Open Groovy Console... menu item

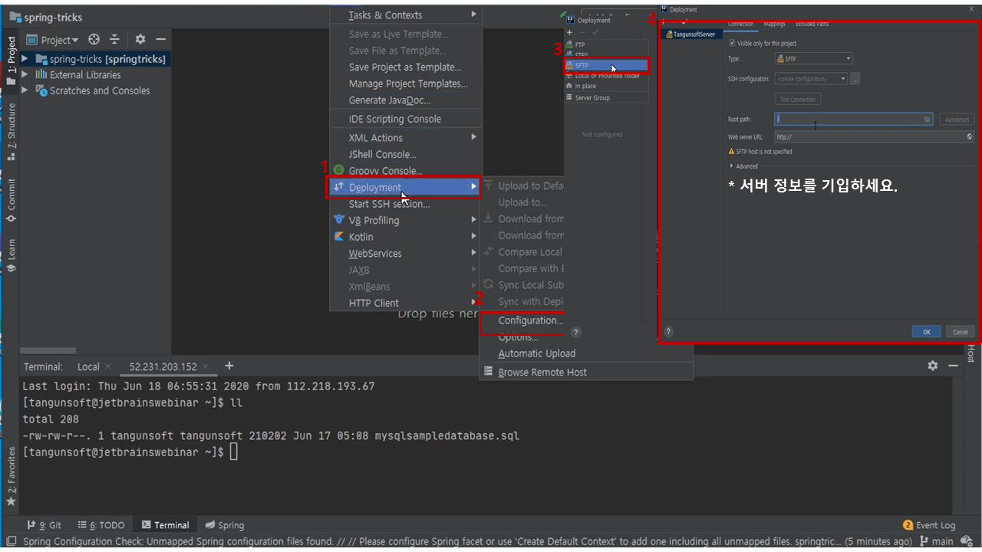(x=406, y=171)
